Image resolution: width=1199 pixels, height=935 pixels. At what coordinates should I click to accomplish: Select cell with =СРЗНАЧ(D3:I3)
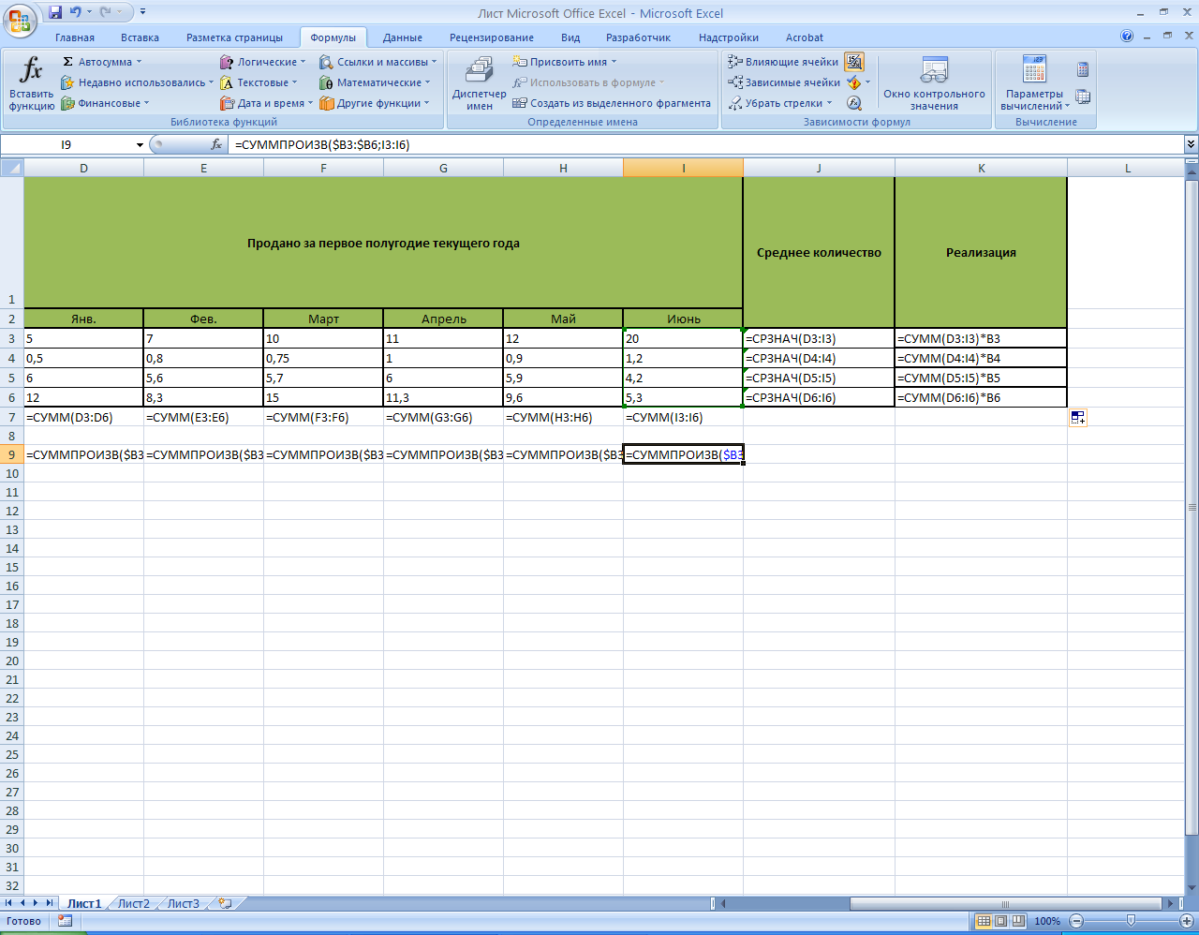819,338
